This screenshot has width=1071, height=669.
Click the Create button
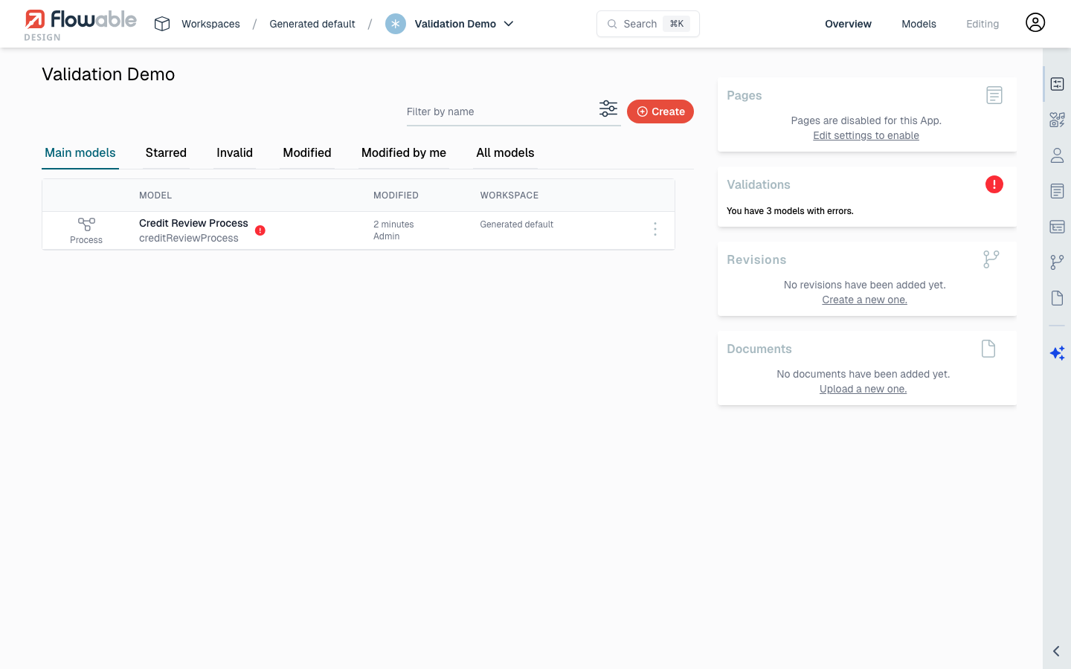(x=660, y=111)
